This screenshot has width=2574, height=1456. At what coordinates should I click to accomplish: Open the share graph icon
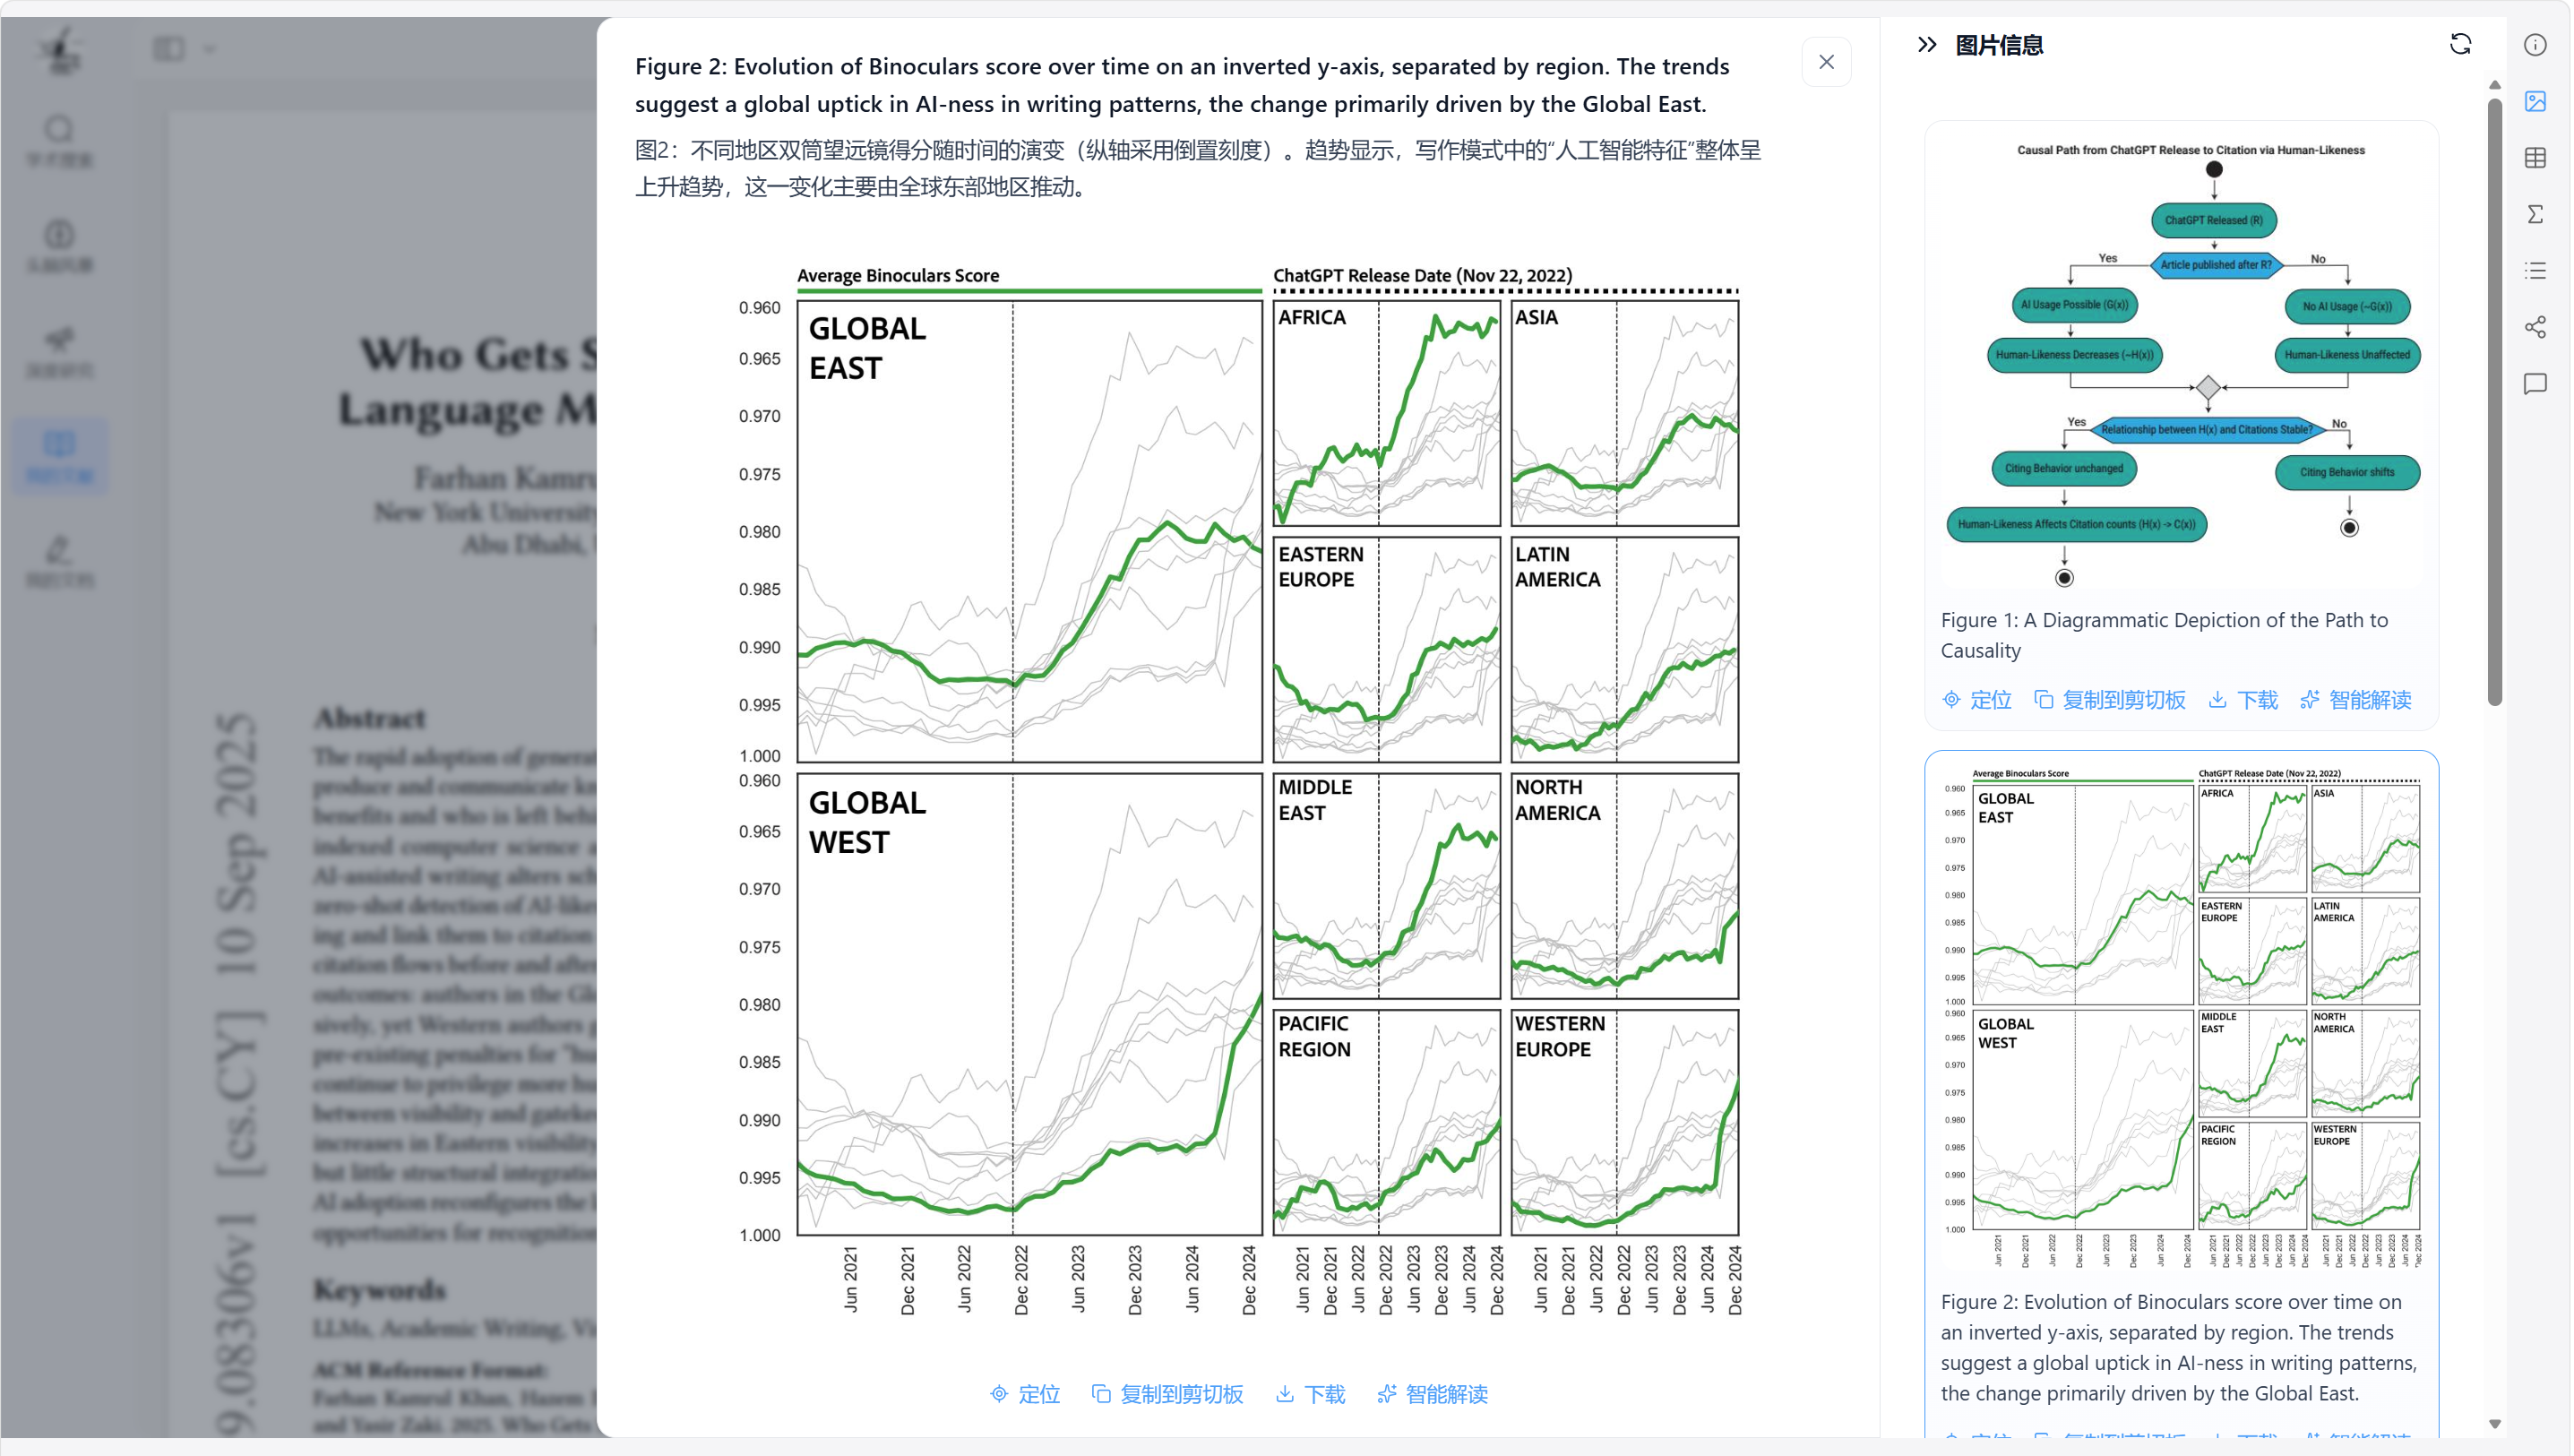[x=2535, y=327]
